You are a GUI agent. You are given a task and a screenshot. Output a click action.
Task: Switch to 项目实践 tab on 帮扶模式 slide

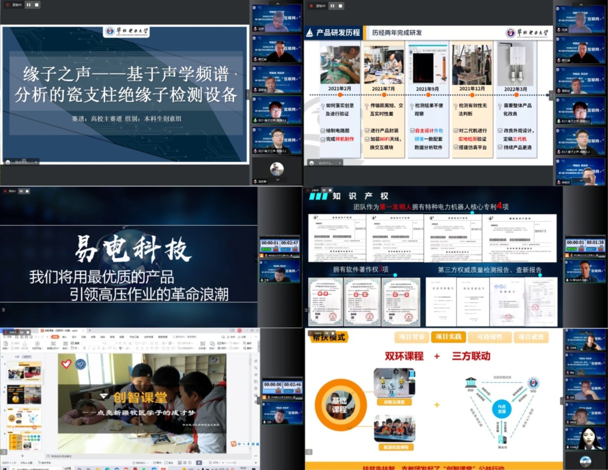[x=448, y=337]
